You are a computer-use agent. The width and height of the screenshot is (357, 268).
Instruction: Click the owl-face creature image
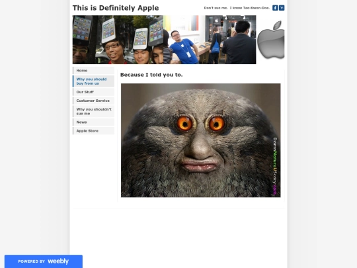click(x=200, y=140)
